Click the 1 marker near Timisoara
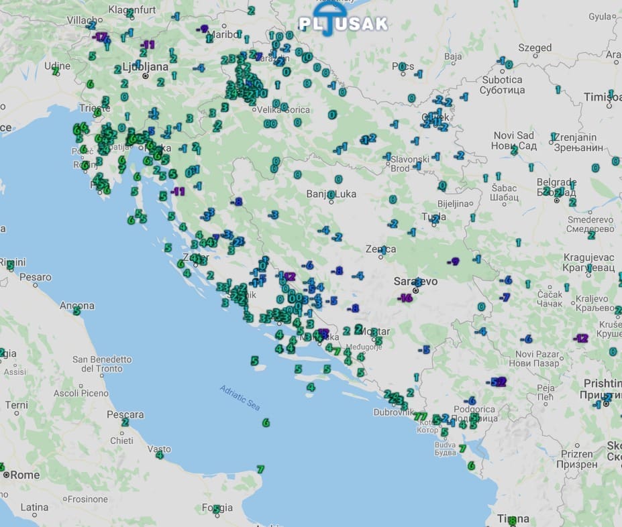Image resolution: width=622 pixels, height=527 pixels. tap(611, 94)
